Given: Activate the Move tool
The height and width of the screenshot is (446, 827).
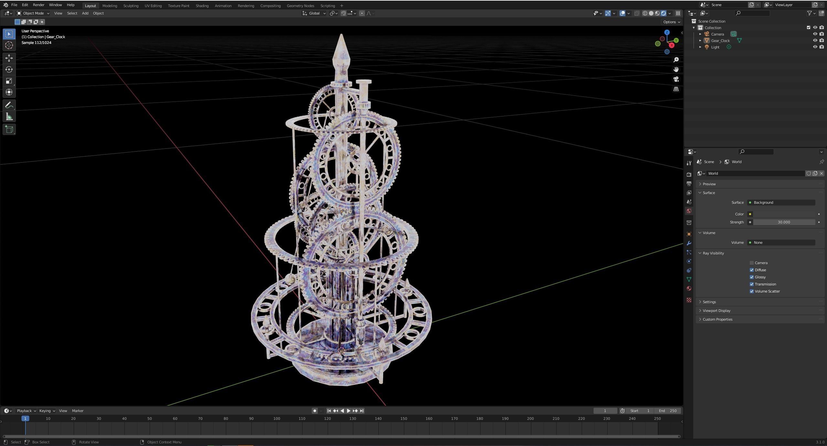Looking at the screenshot, I should tap(9, 58).
